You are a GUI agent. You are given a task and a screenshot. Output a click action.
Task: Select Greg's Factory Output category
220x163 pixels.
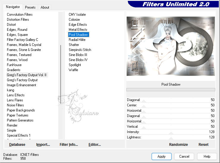click(x=22, y=80)
